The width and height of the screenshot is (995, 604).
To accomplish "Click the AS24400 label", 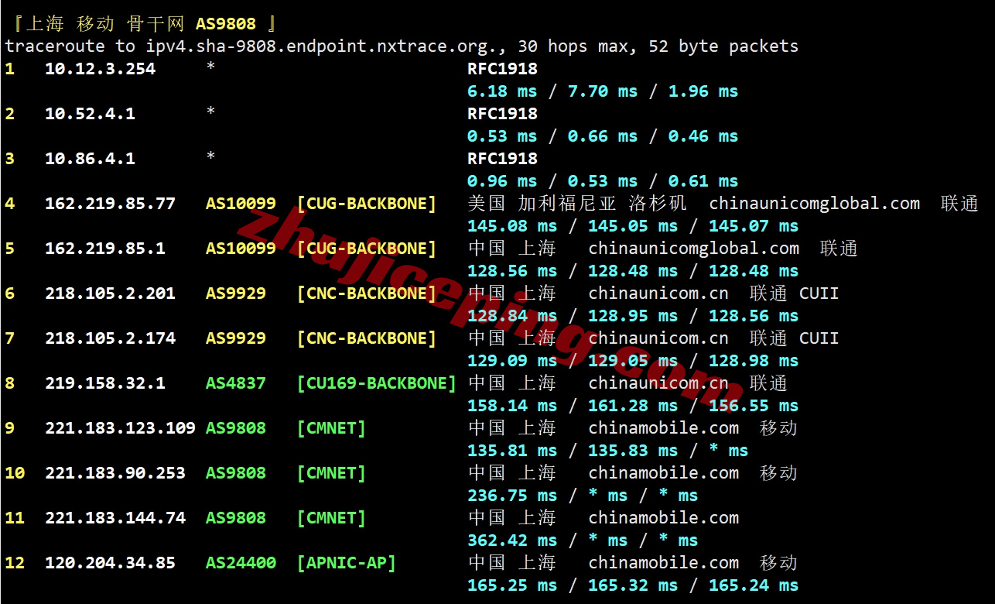I will pyautogui.click(x=241, y=563).
